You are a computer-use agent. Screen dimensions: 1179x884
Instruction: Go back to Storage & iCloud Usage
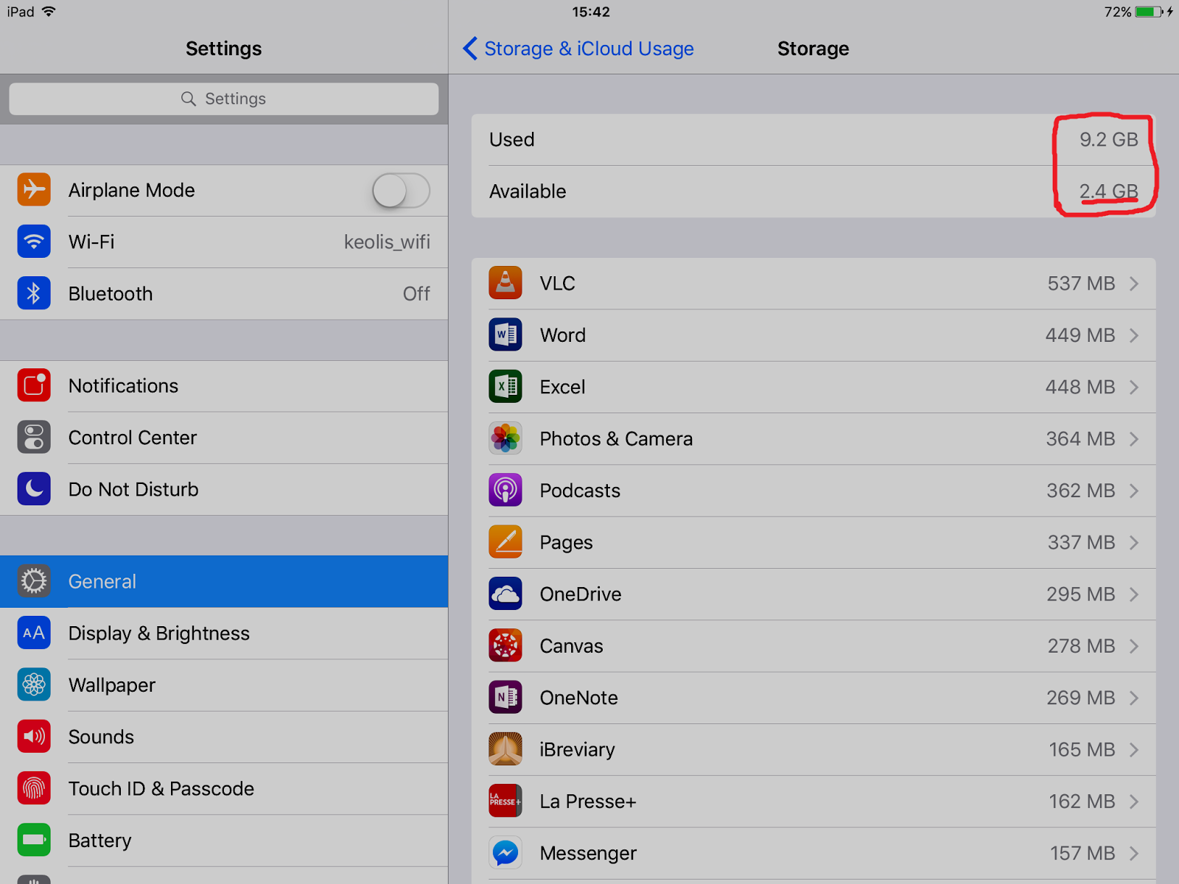580,49
